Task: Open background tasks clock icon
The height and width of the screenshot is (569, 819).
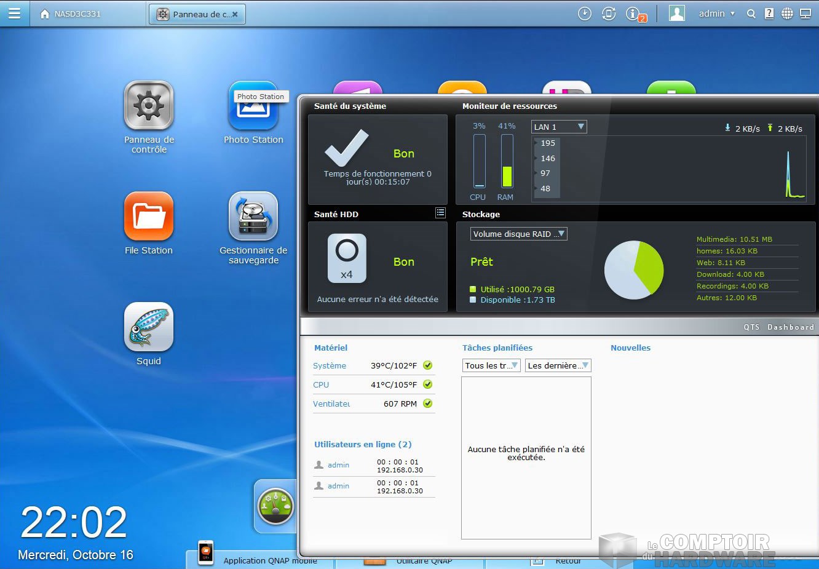Action: [584, 14]
